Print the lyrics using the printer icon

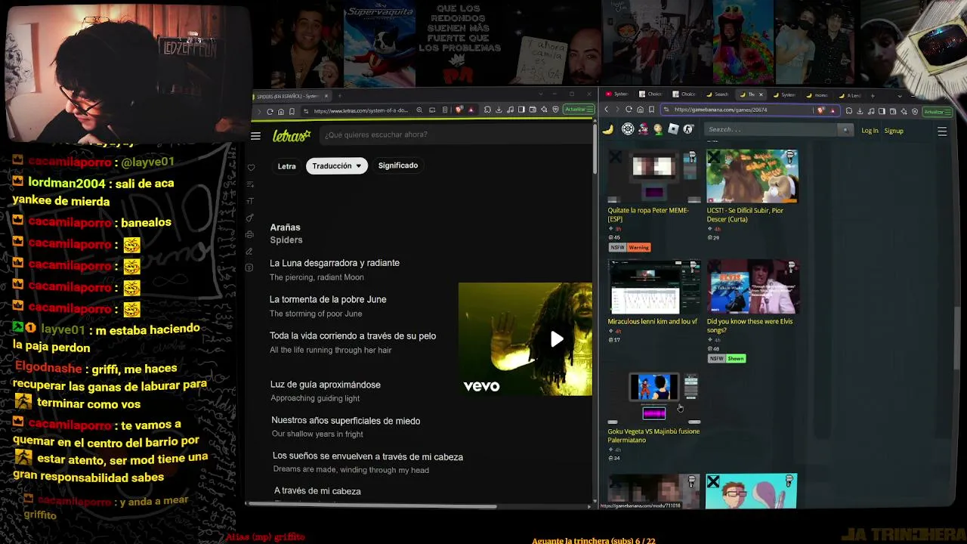250,234
